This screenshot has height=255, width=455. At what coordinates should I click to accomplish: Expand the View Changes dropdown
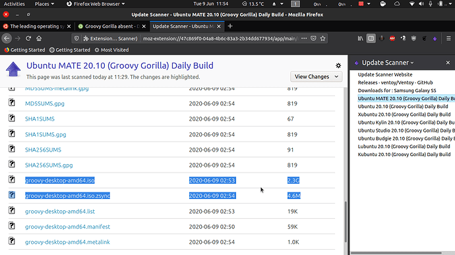(316, 76)
